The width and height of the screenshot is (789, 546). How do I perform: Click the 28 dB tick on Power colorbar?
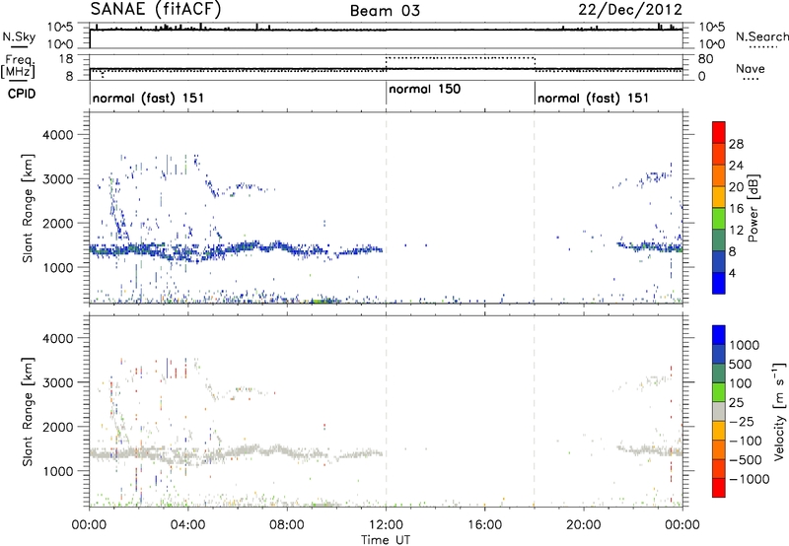pos(736,144)
